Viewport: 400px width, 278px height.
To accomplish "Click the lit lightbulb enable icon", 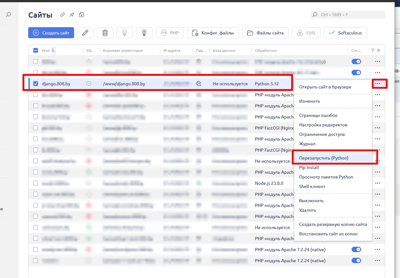I will [x=125, y=33].
